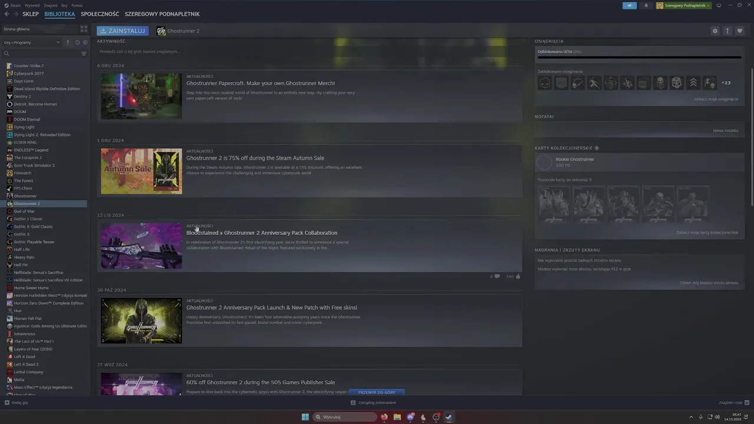
Task: Click the achievements progress bar
Action: (639, 57)
